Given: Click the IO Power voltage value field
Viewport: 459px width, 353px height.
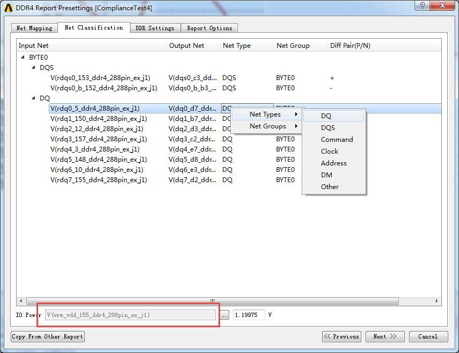Looking at the screenshot, I should [x=249, y=315].
